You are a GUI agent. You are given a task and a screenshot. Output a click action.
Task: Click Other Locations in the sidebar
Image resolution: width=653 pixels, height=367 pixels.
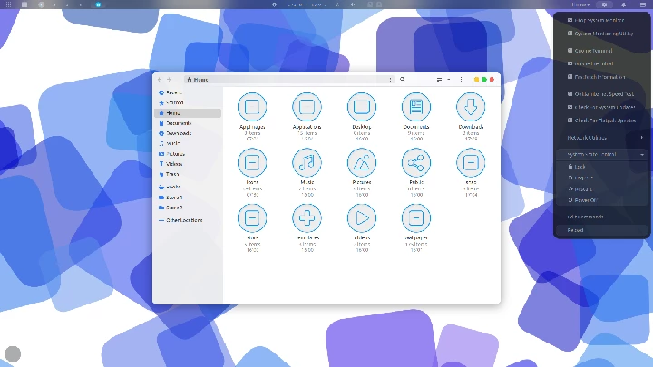click(183, 220)
